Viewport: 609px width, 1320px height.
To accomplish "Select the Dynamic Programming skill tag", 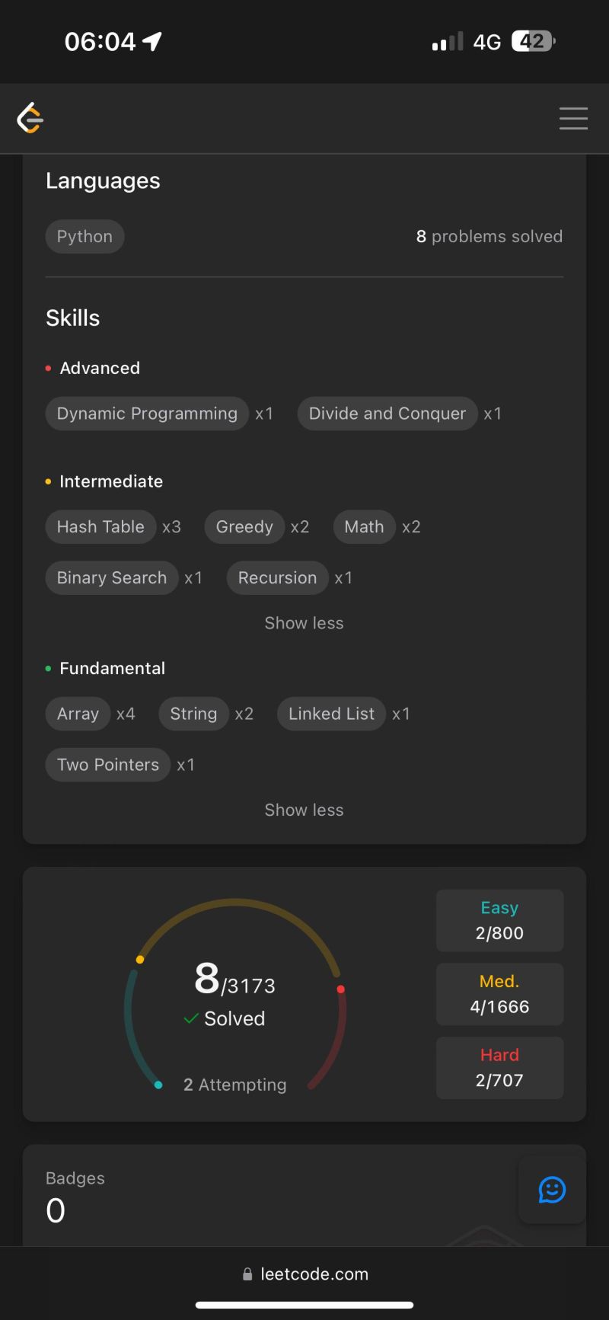I will (147, 414).
